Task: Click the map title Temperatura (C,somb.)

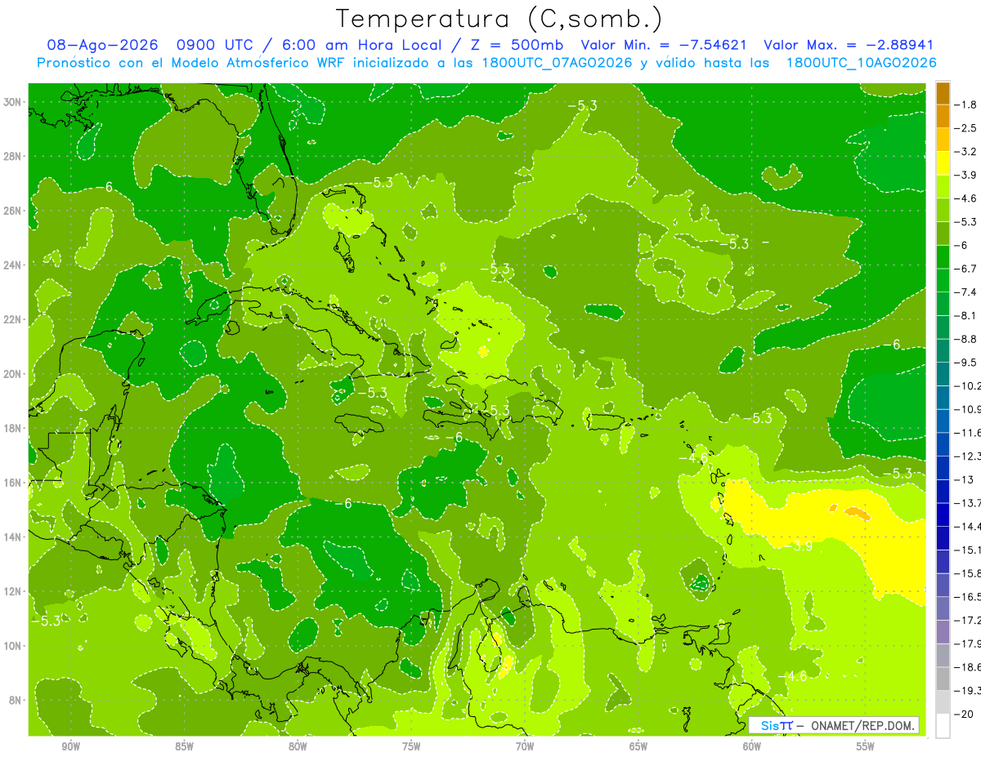Action: (x=499, y=19)
